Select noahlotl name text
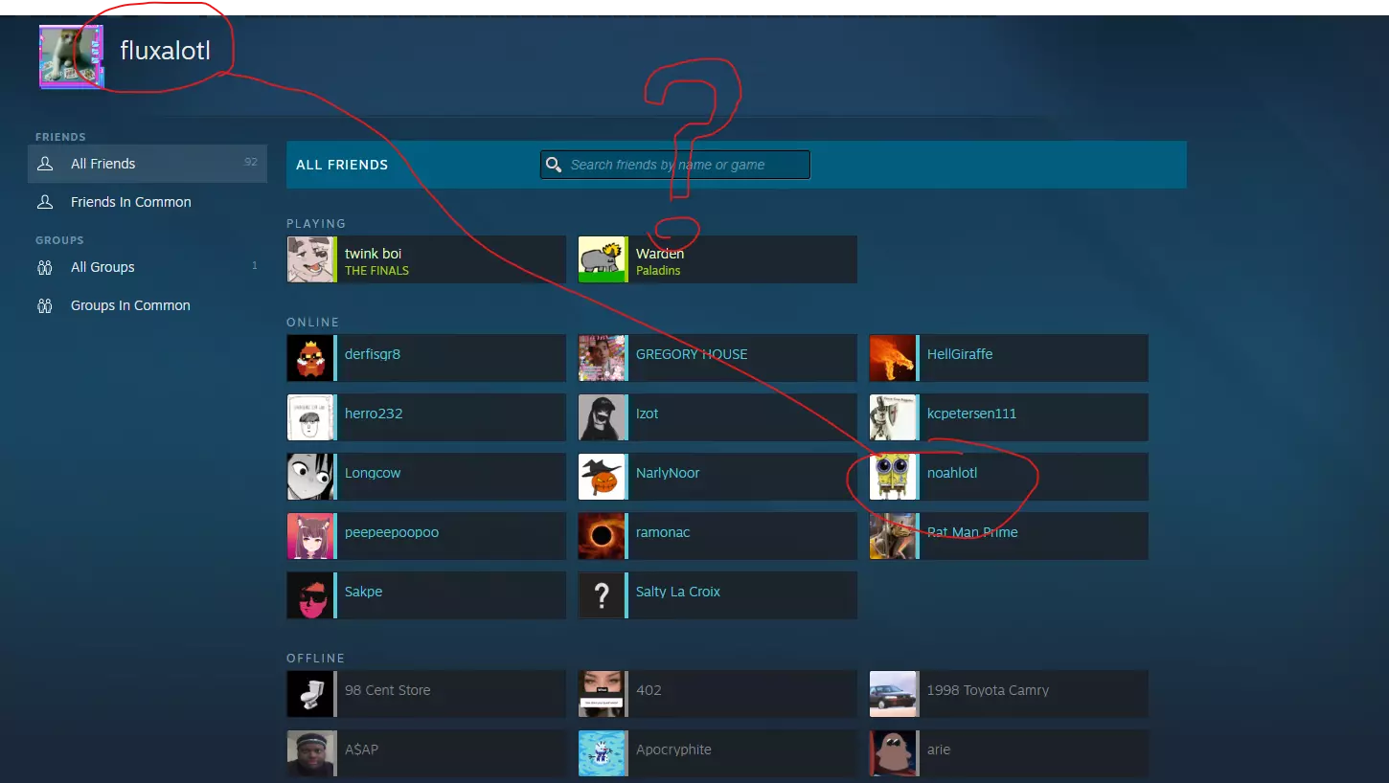Image resolution: width=1389 pixels, height=783 pixels. pos(952,473)
